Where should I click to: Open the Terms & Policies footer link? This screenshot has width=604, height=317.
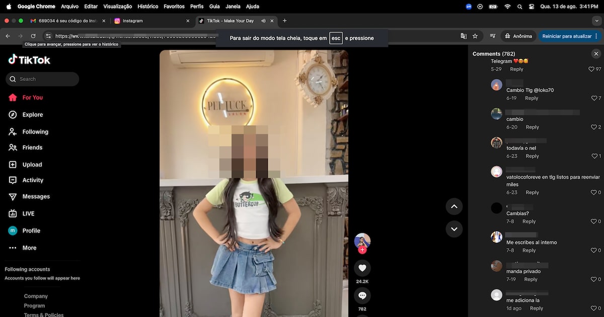(x=44, y=314)
